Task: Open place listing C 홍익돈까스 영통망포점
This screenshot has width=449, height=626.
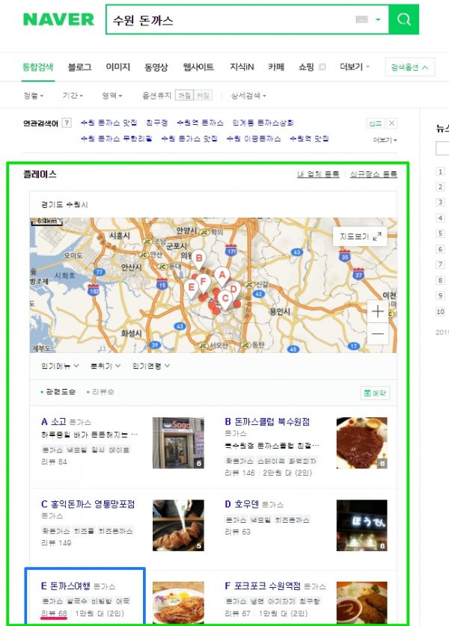Action: click(88, 504)
